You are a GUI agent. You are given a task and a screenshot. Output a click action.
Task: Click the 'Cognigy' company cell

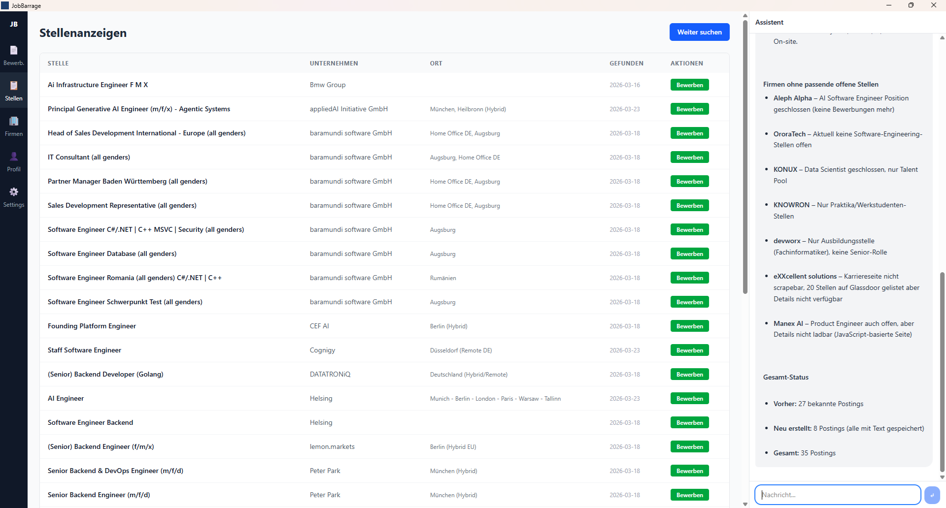[x=322, y=350]
